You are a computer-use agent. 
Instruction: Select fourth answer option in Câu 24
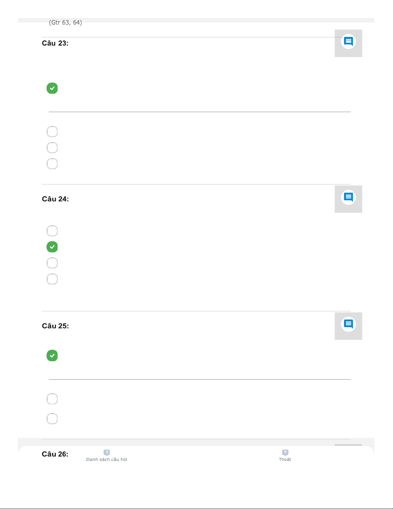[x=52, y=279]
